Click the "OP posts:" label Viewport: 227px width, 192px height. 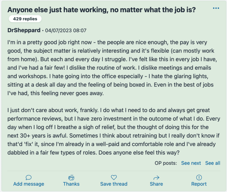[x=166, y=163]
